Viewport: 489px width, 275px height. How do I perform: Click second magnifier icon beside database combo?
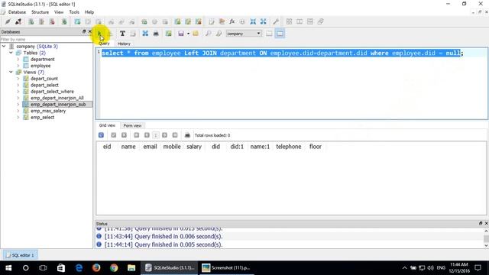tap(219, 34)
